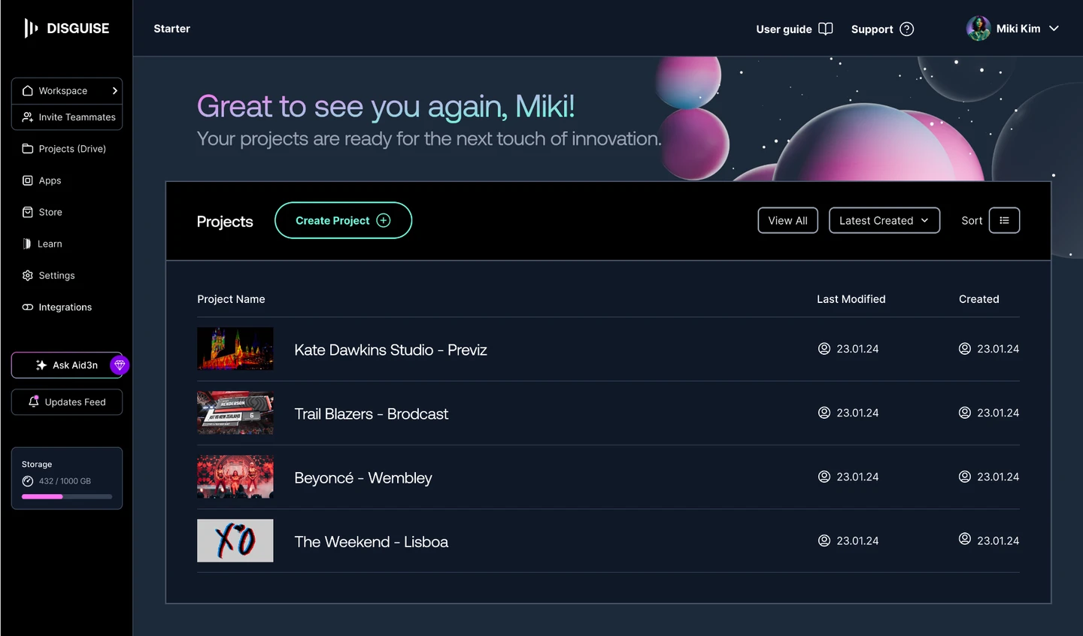The image size is (1083, 636).
Task: Click the Disguise logo icon
Action: (31, 29)
